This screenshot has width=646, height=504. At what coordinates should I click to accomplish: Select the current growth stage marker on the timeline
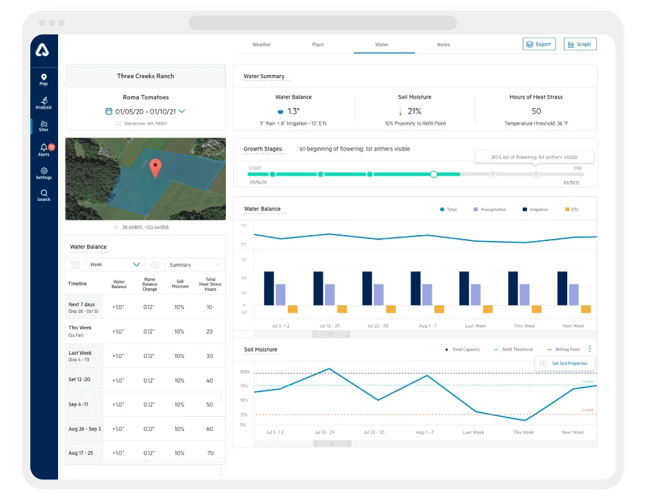pyautogui.click(x=434, y=174)
